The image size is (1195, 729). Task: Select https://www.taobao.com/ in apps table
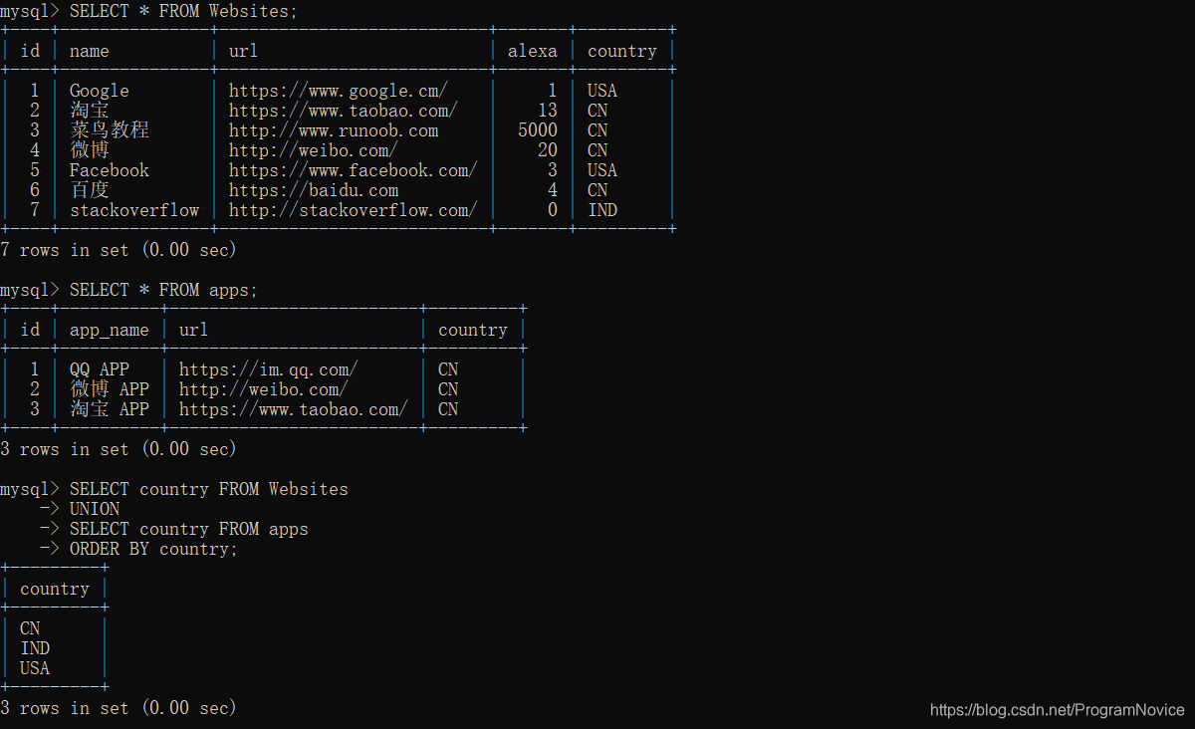(294, 409)
